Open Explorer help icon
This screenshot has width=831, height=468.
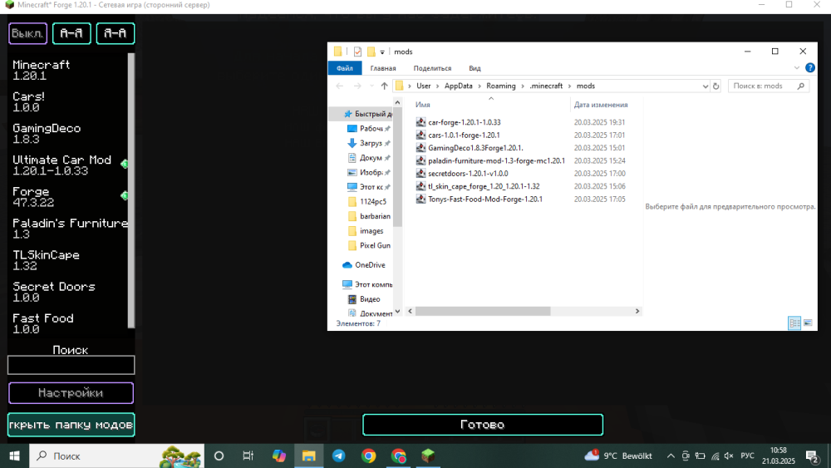click(809, 68)
